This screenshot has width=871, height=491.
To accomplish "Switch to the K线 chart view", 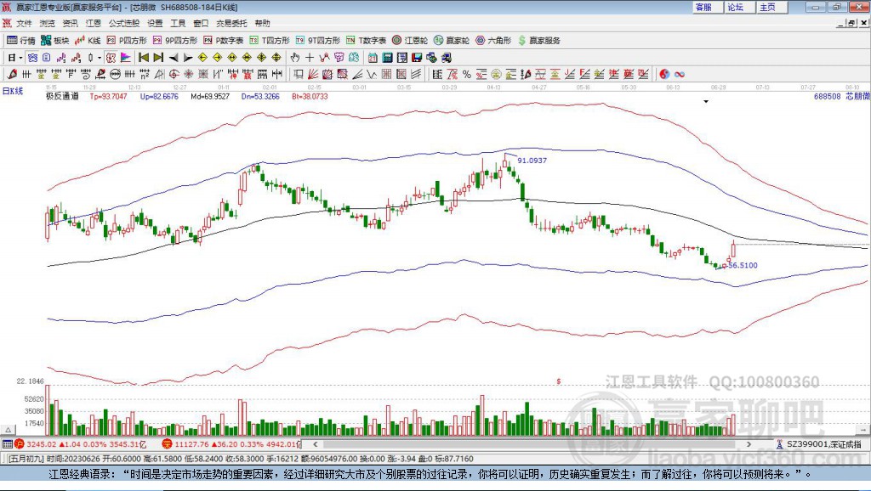I will point(88,41).
